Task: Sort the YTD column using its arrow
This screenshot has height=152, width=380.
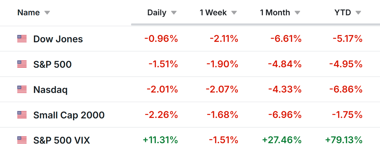Action: coord(358,13)
